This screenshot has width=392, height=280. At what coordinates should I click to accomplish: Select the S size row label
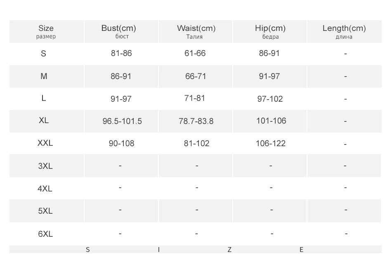[44, 54]
